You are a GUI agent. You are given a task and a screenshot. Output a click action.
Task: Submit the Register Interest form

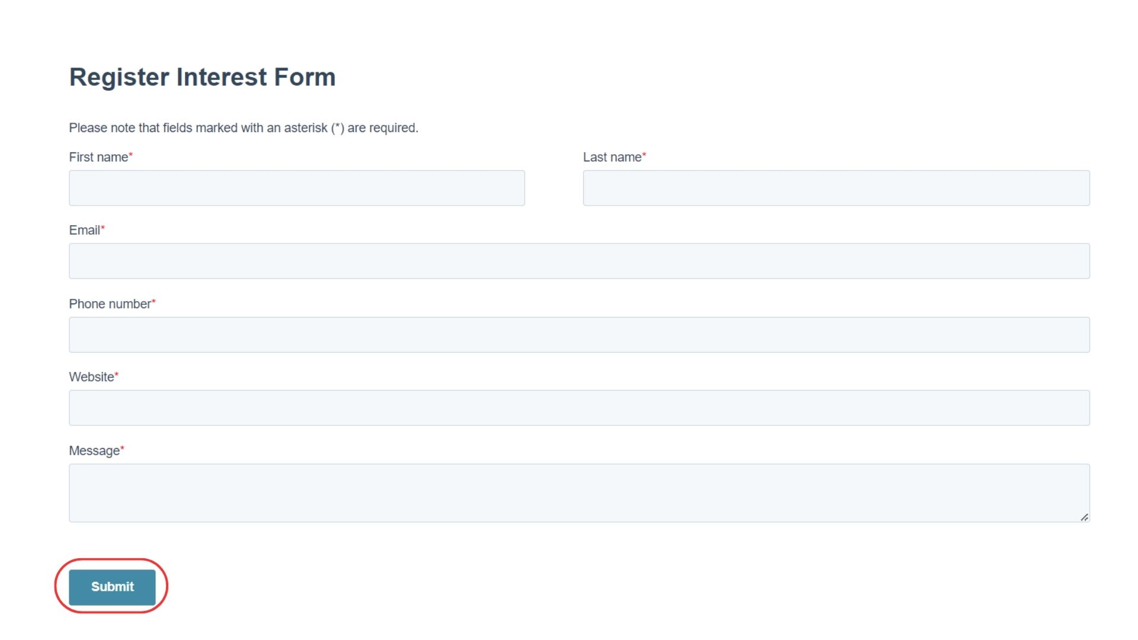[x=112, y=587]
